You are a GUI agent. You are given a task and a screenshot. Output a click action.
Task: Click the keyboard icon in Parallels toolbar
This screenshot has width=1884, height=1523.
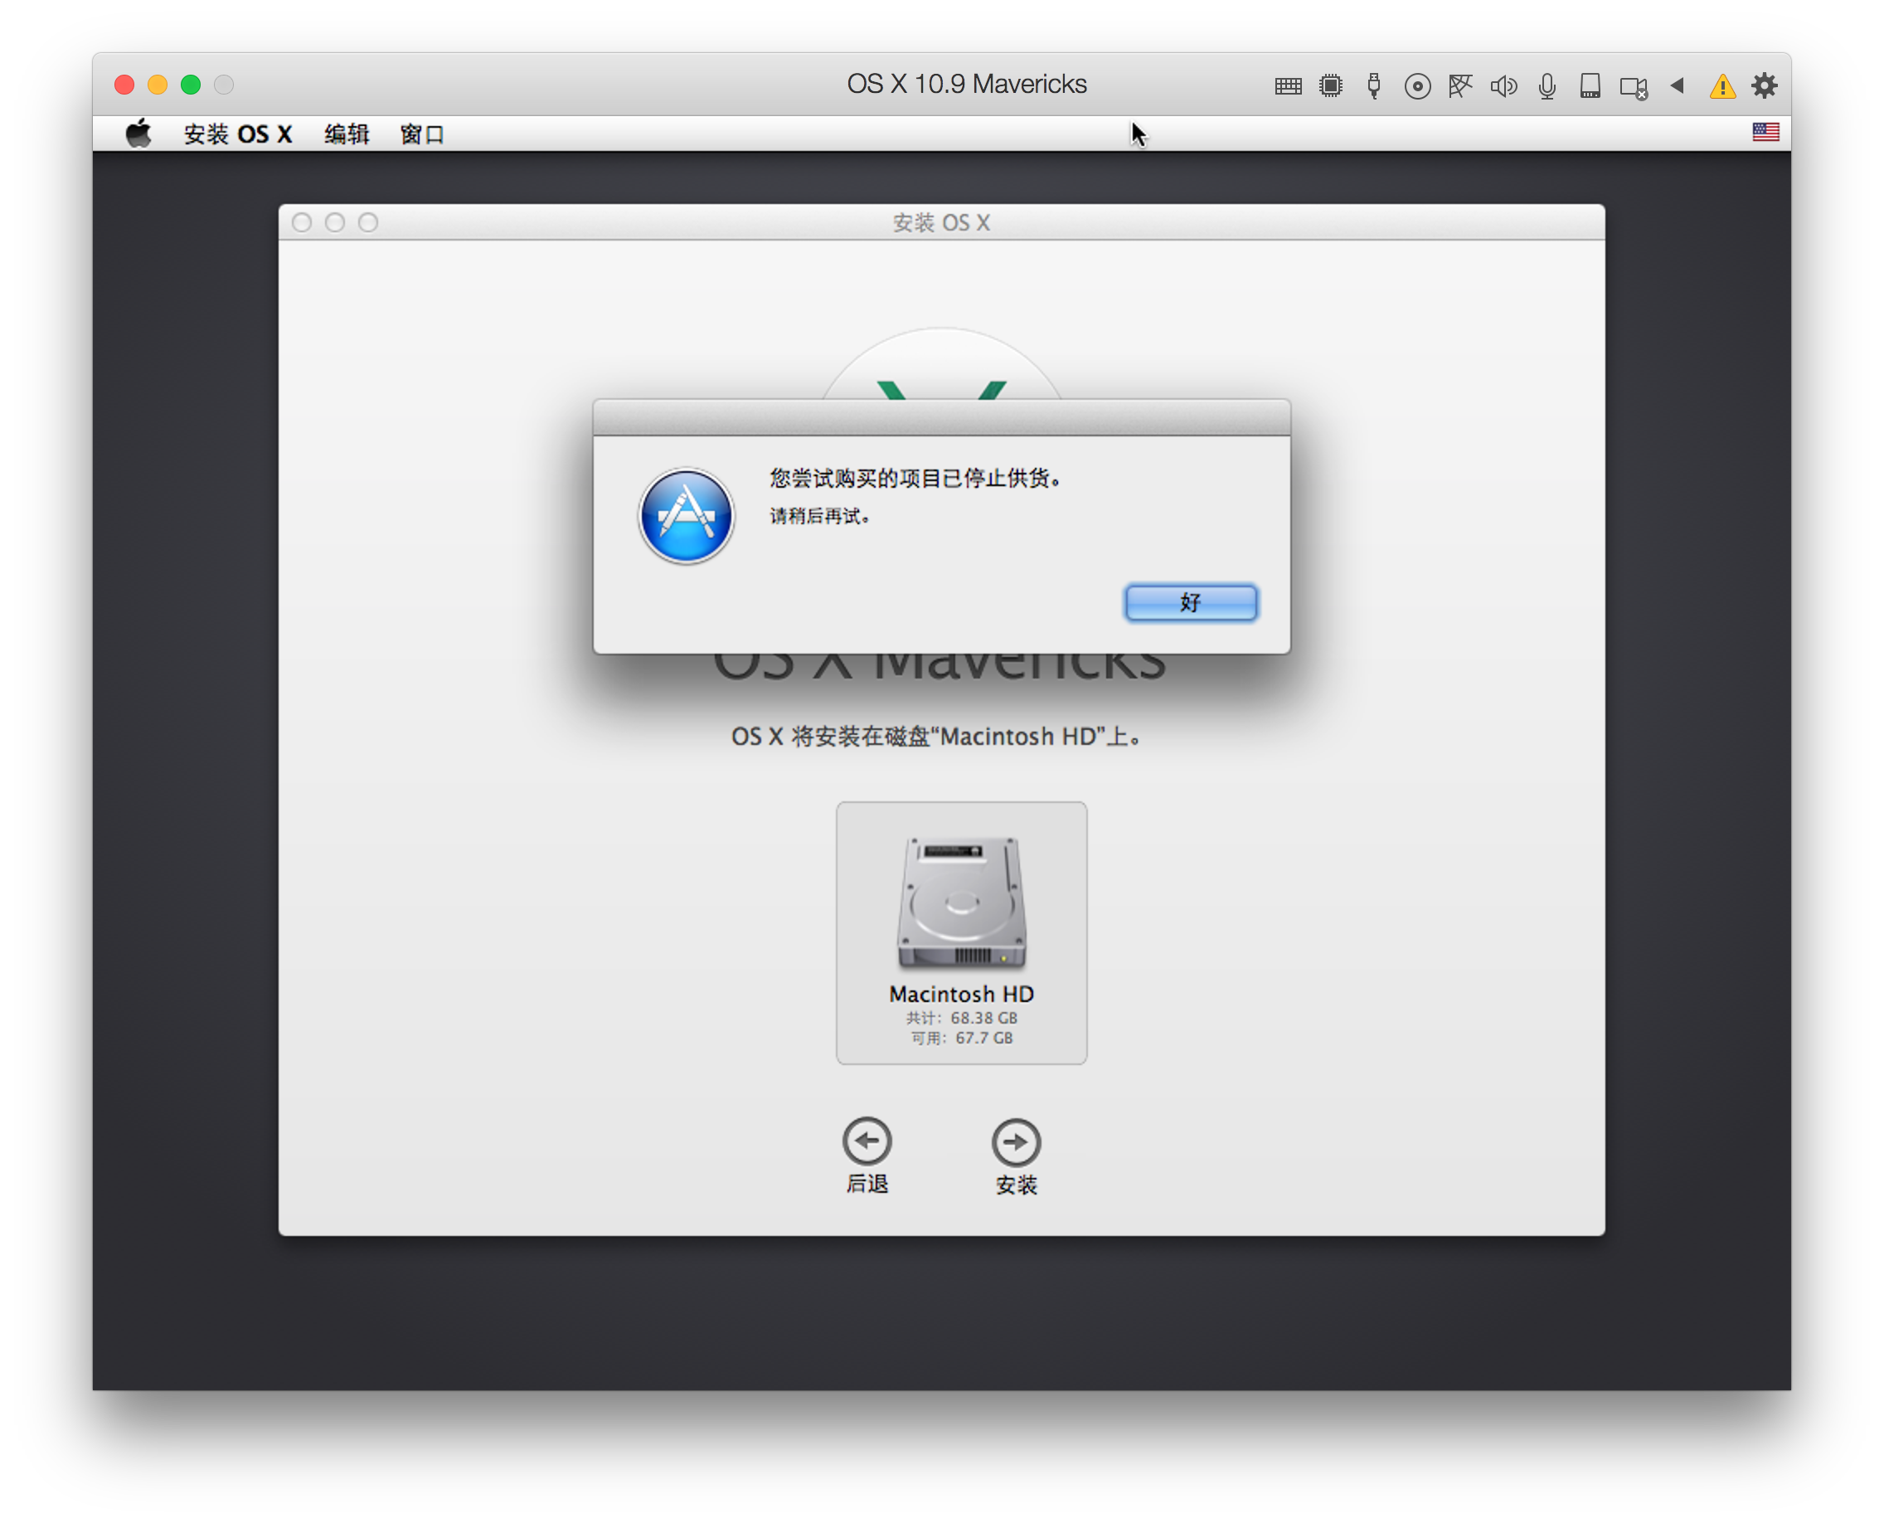[x=1288, y=86]
